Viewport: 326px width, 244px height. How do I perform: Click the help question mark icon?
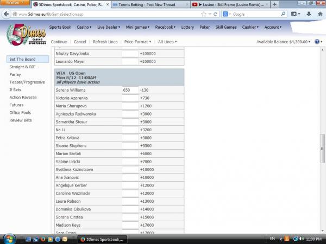316,42
